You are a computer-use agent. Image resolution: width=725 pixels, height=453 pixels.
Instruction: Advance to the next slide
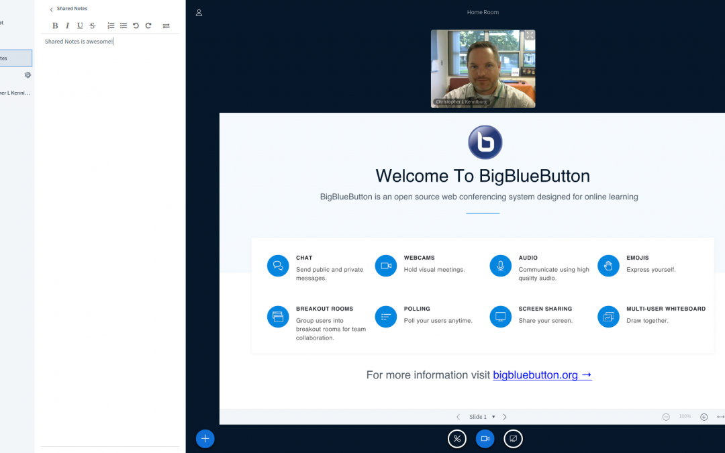(x=505, y=417)
